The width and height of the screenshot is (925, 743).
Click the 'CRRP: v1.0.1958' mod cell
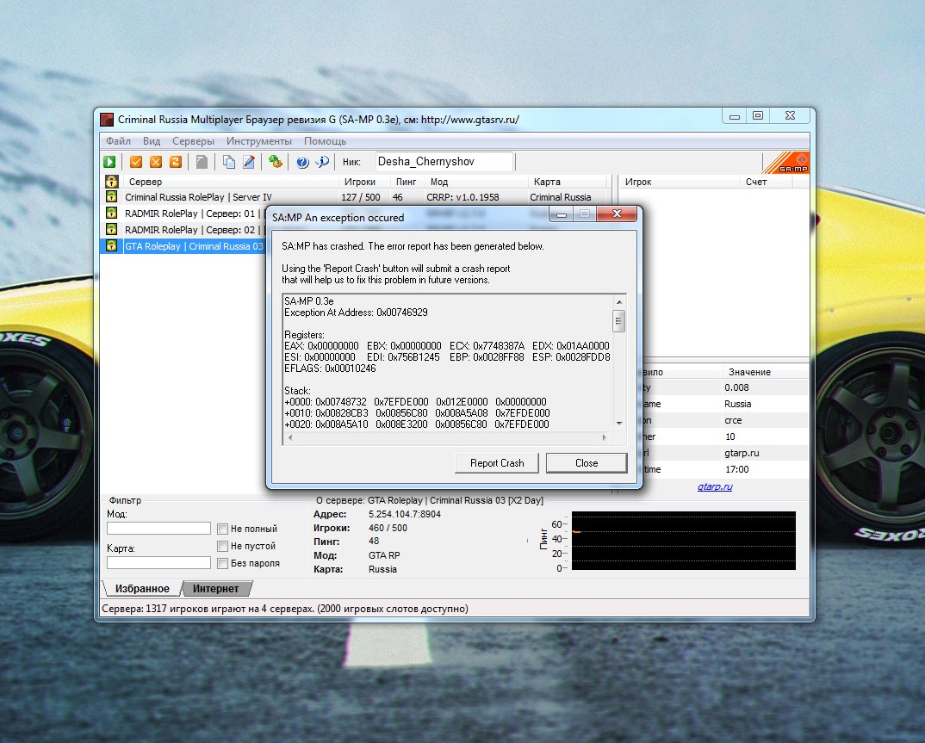[463, 197]
